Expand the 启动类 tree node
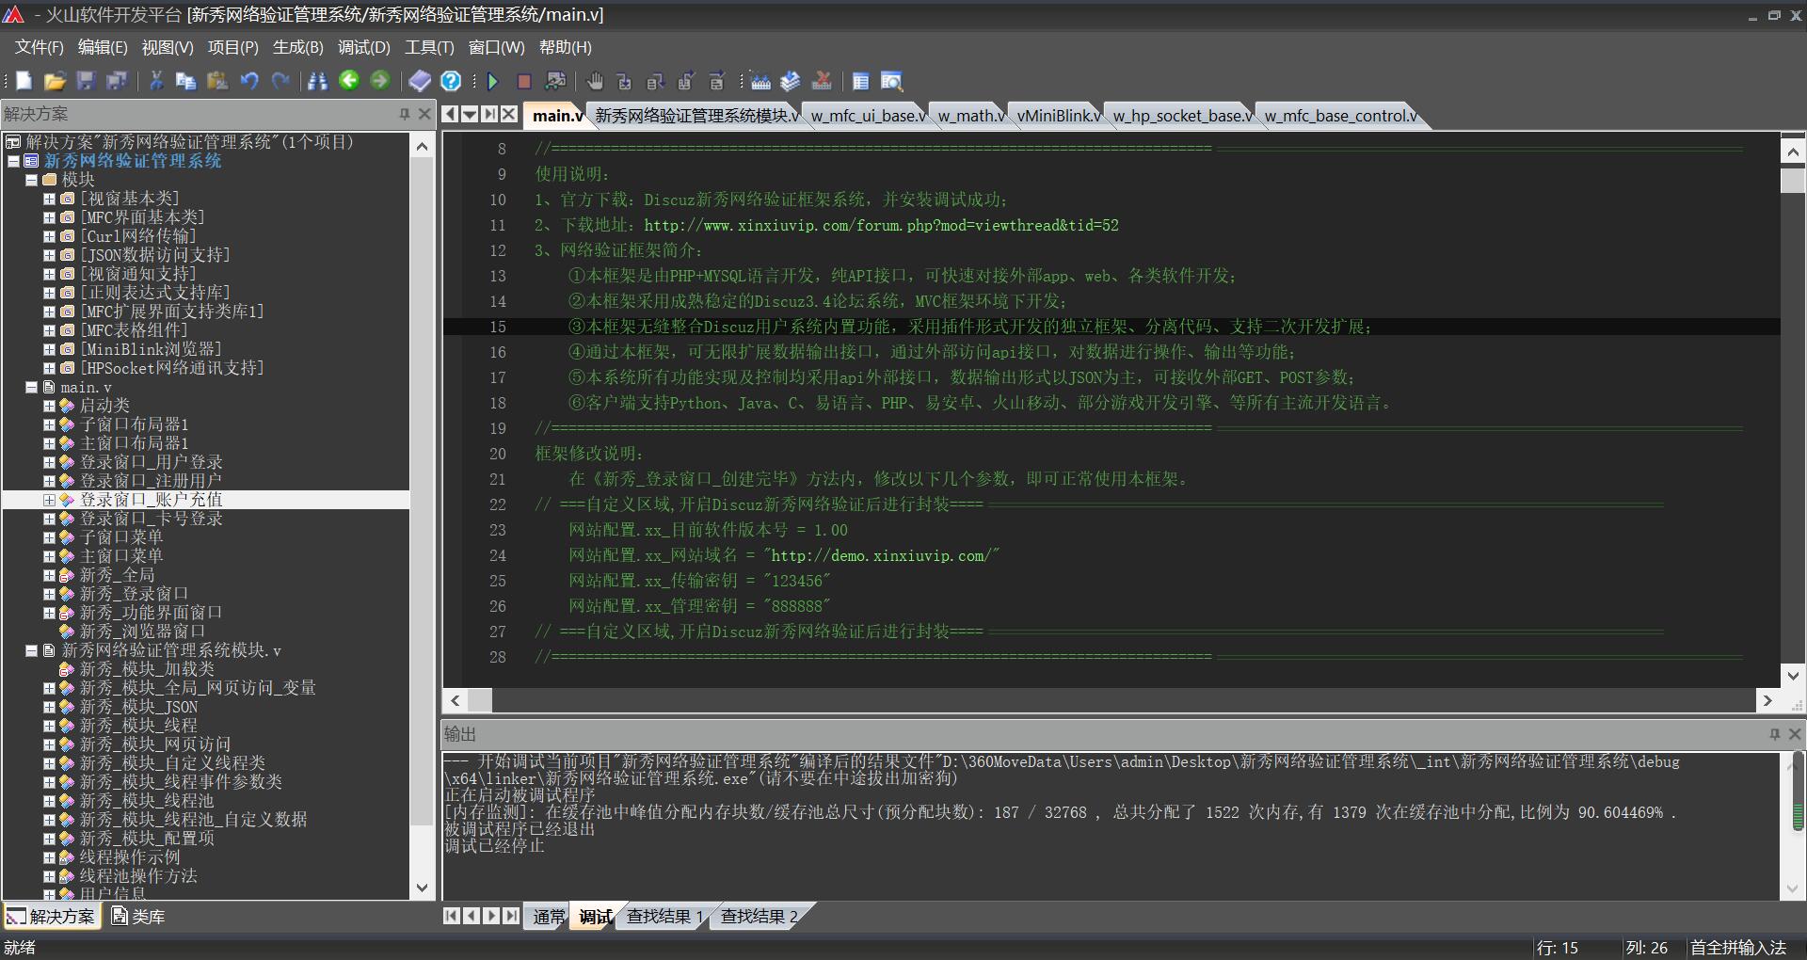Viewport: 1807px width, 960px height. tap(49, 406)
